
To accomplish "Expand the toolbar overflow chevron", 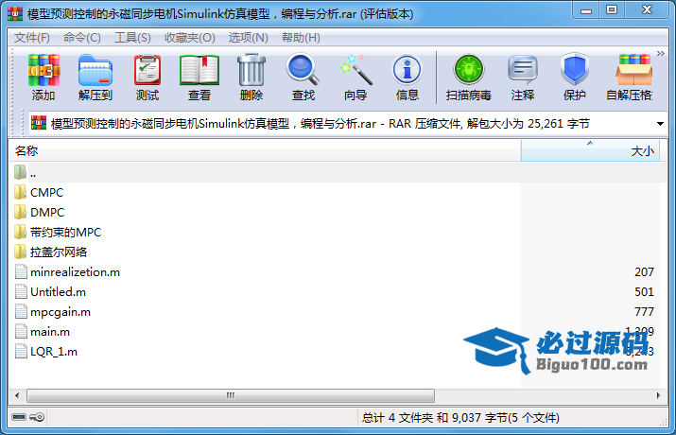I will 661,54.
